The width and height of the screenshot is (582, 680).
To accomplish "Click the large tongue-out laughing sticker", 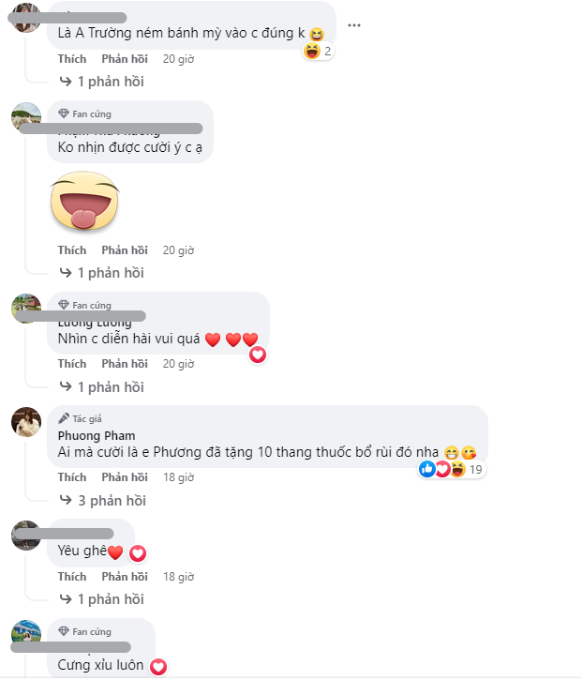I will (x=84, y=200).
